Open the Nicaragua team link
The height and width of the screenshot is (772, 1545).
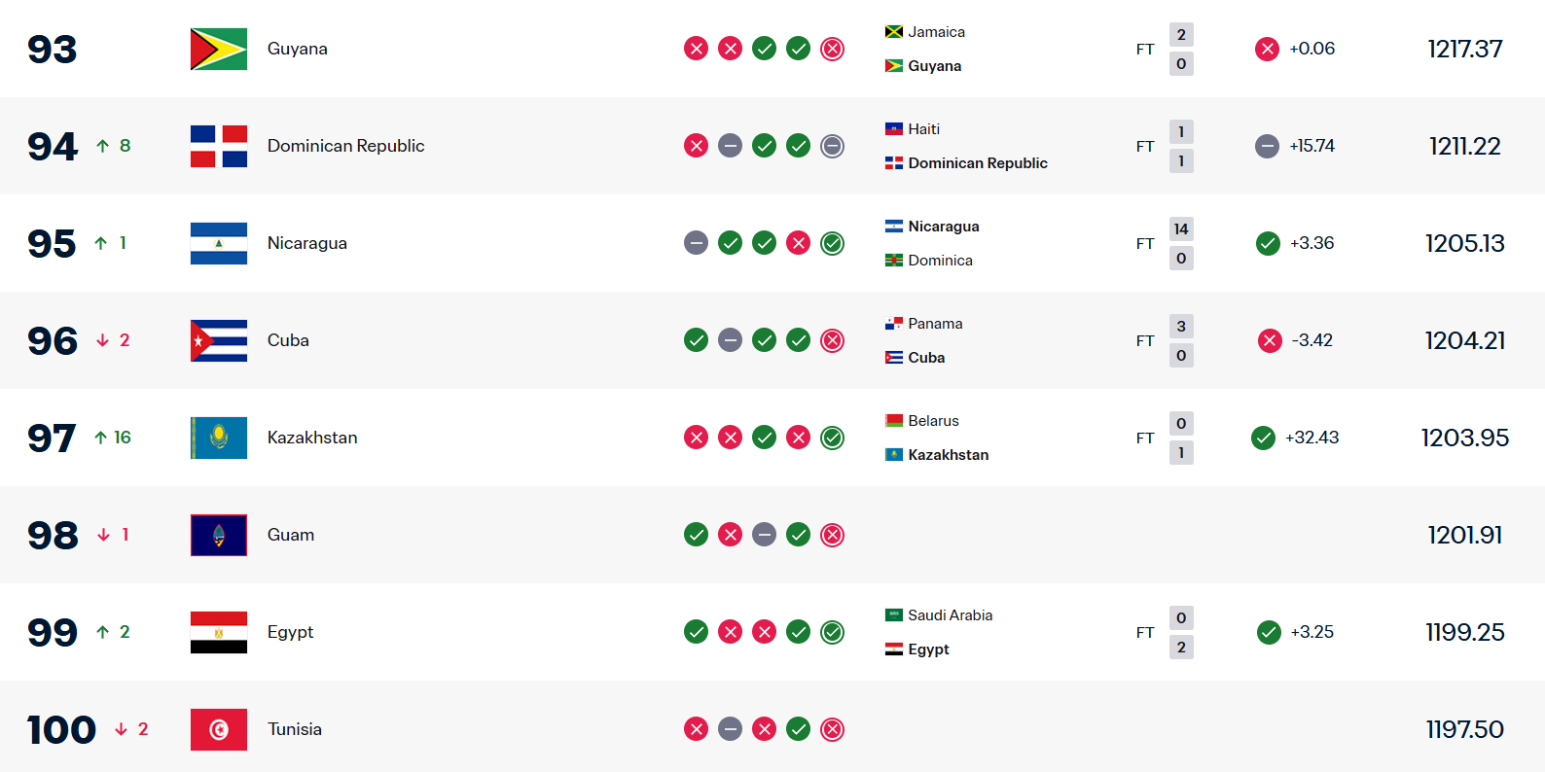click(x=306, y=243)
